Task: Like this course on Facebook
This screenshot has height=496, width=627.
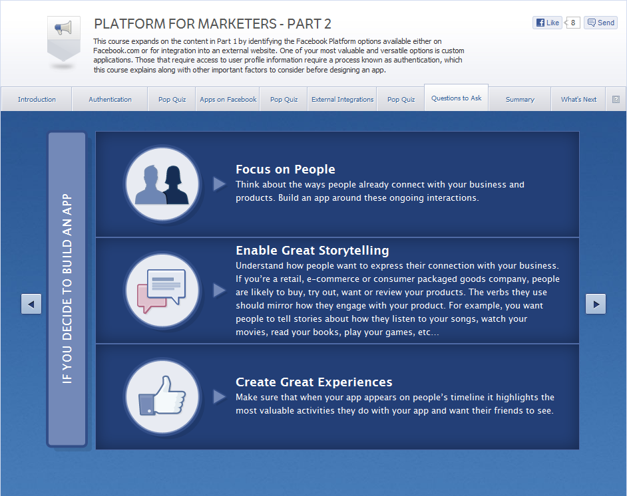Action: coord(547,23)
